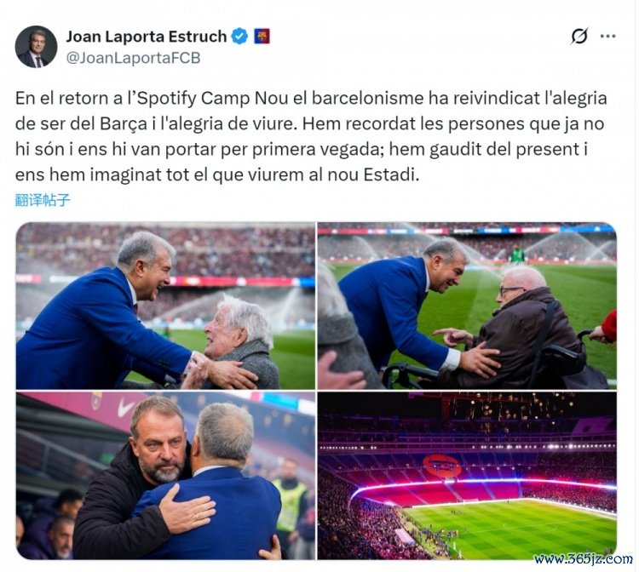This screenshot has height=572, width=639.
Task: Open the round profile avatar picture
Action: pos(36,47)
